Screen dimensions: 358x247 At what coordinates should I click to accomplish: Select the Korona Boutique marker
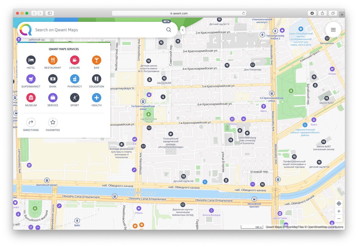pyautogui.click(x=212, y=210)
